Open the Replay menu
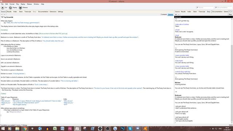233x131 pixels. pyautogui.click(x=23, y=4)
